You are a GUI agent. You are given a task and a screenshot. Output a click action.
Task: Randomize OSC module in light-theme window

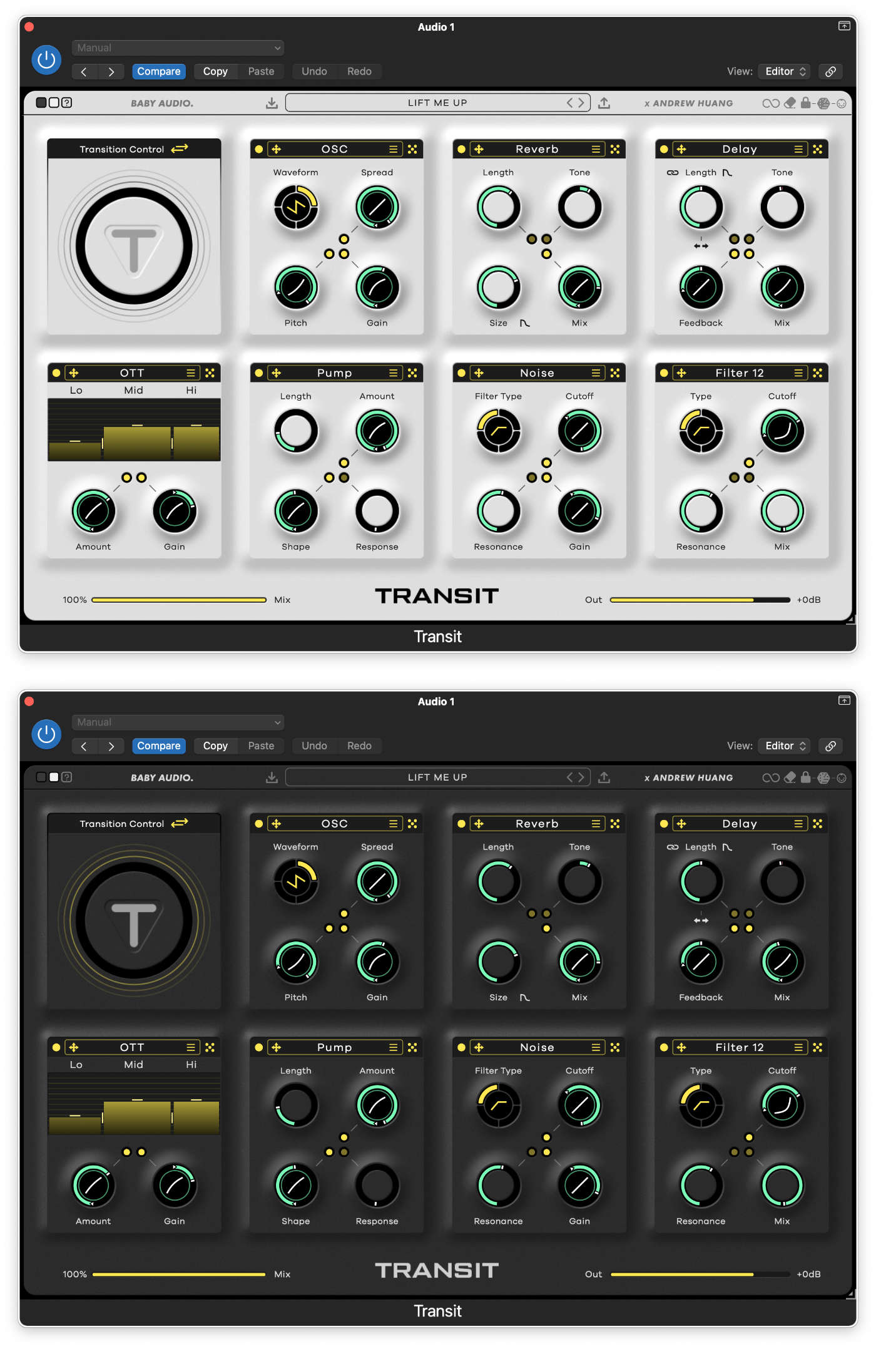tap(412, 149)
